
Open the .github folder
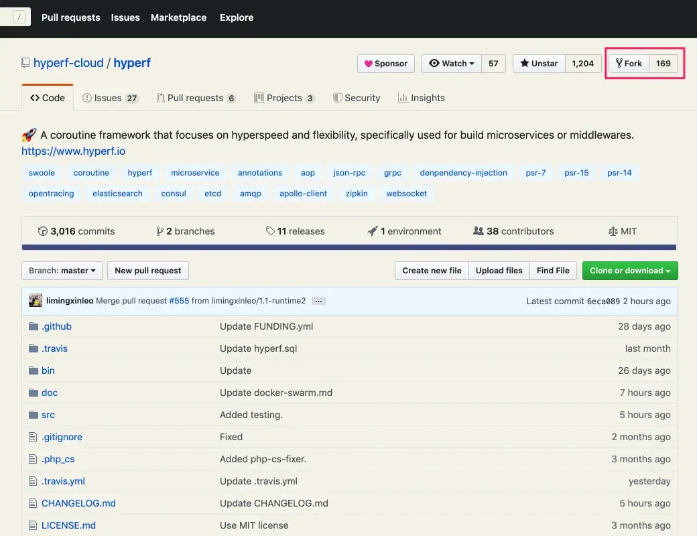click(x=56, y=326)
